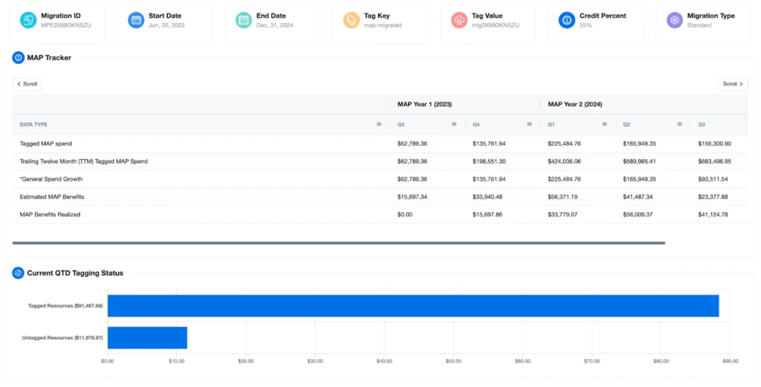Open the 2024 Q1 column menu
The width and height of the screenshot is (761, 387).
point(604,125)
